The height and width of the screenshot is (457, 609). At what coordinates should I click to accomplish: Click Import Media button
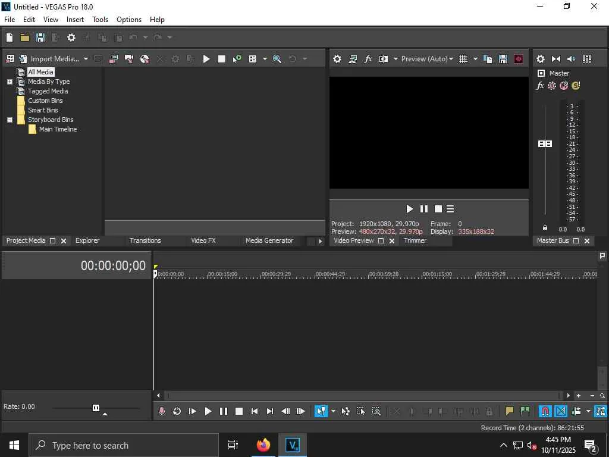point(49,59)
